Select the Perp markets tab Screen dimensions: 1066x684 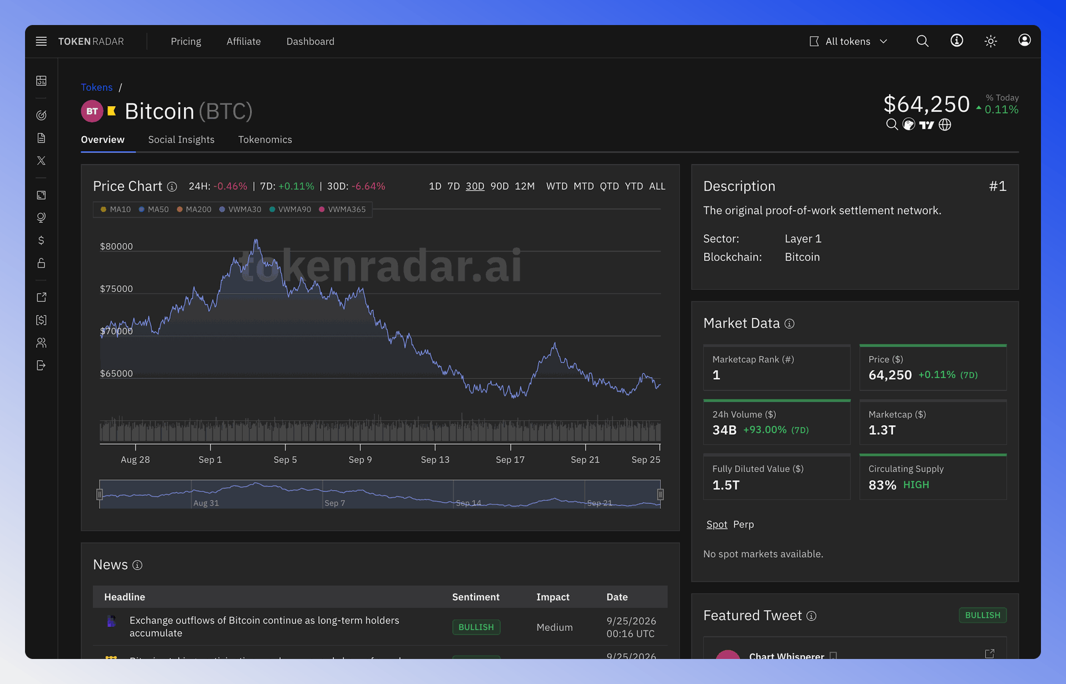click(x=743, y=524)
